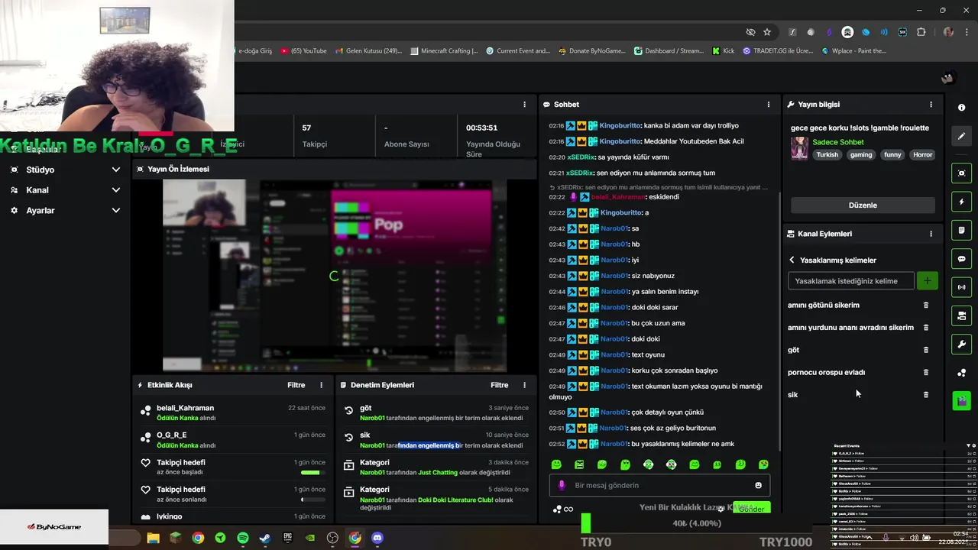Open three-dot menu of the Sohbet panel
Image resolution: width=978 pixels, height=550 pixels.
tap(769, 105)
